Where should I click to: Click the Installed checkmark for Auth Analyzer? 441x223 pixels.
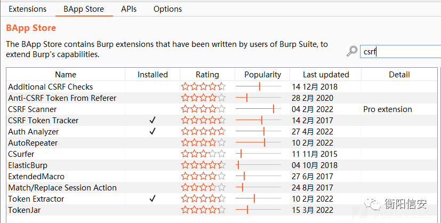coord(153,132)
